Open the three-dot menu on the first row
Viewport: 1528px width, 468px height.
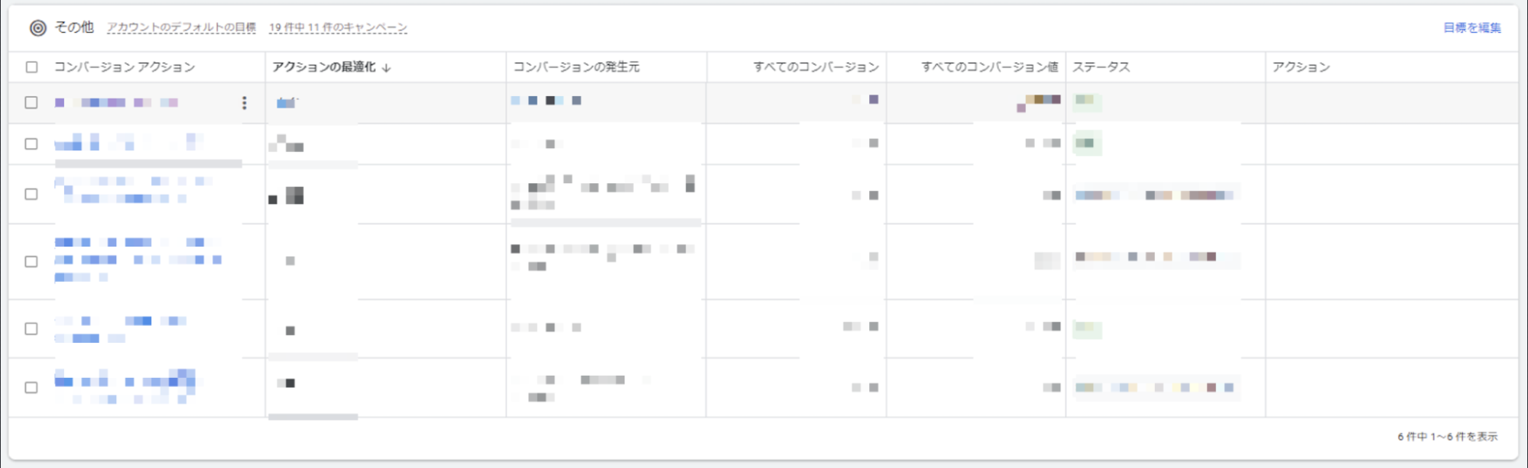coord(245,103)
